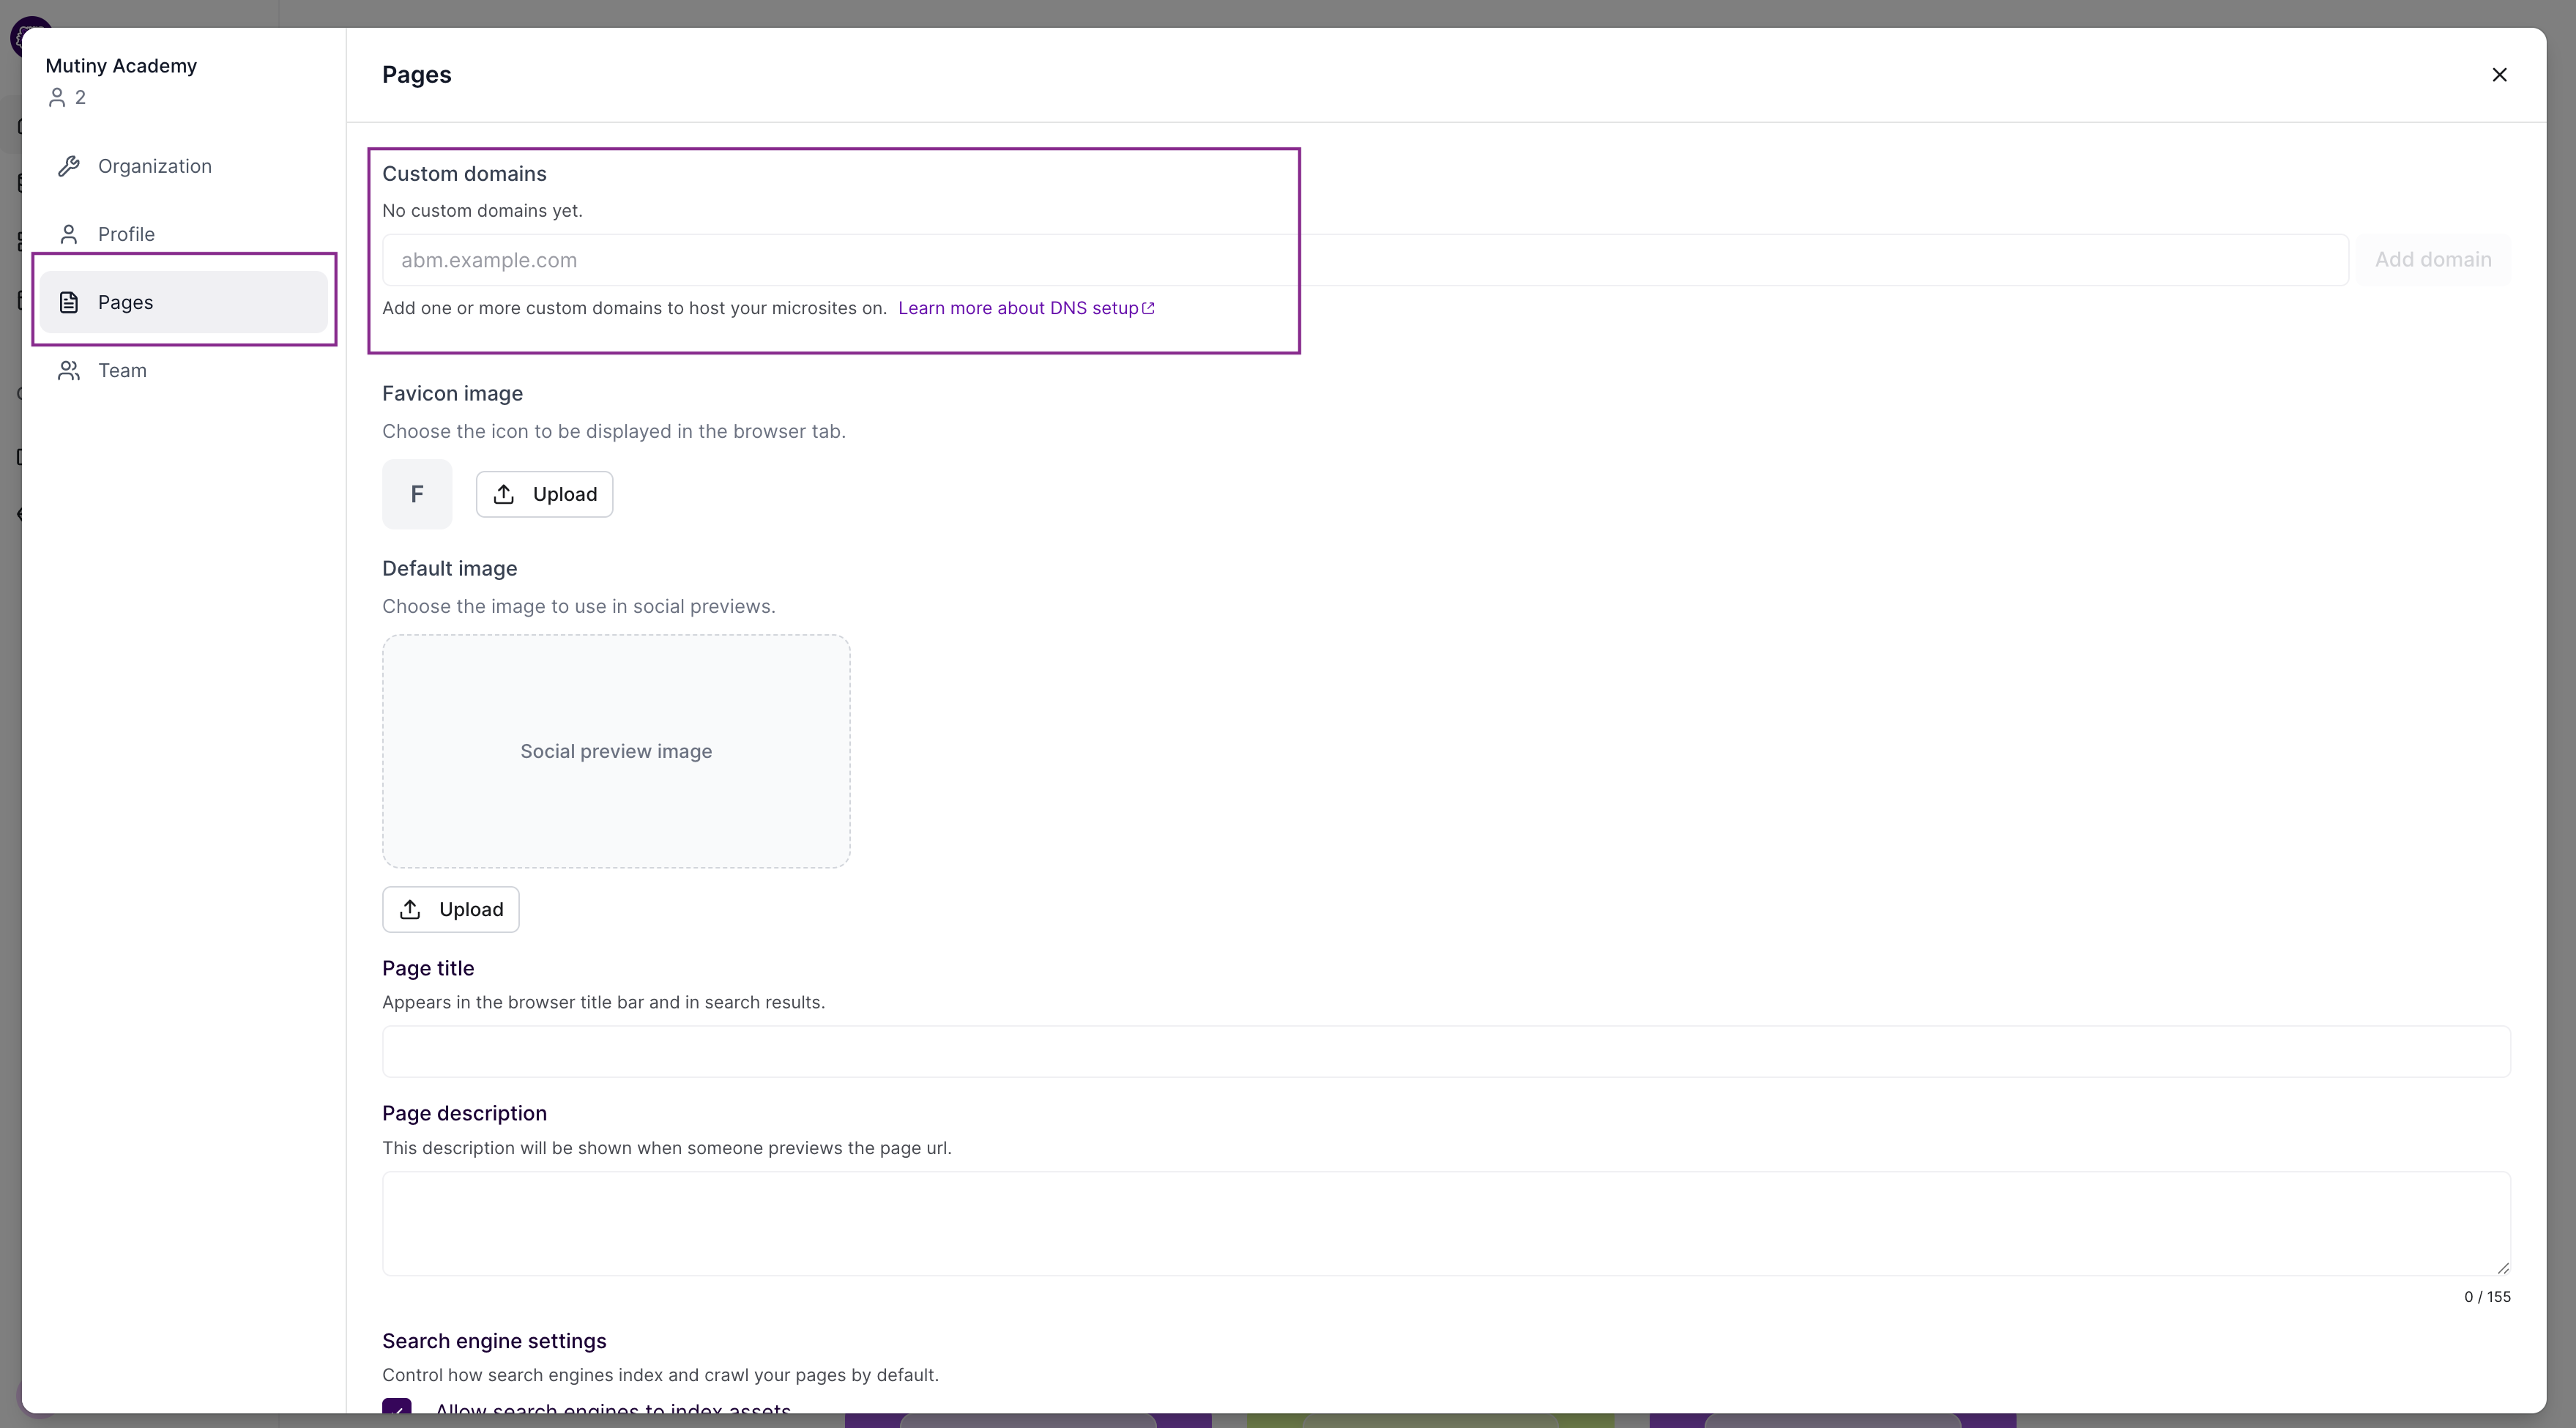Click the Social preview image placeholder
This screenshot has width=2576, height=1428.
(616, 751)
